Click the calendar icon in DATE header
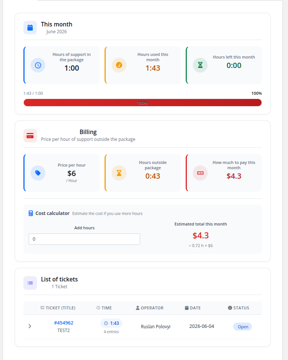Screen dimensions: 288x360 tap(186, 308)
